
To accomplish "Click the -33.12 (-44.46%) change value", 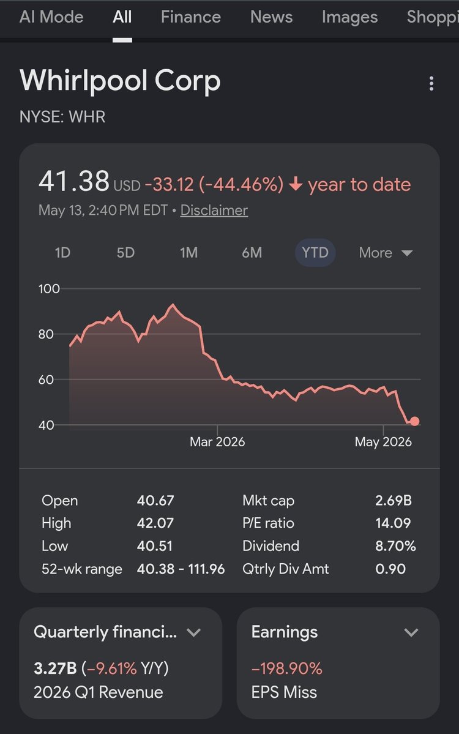I will click(214, 184).
